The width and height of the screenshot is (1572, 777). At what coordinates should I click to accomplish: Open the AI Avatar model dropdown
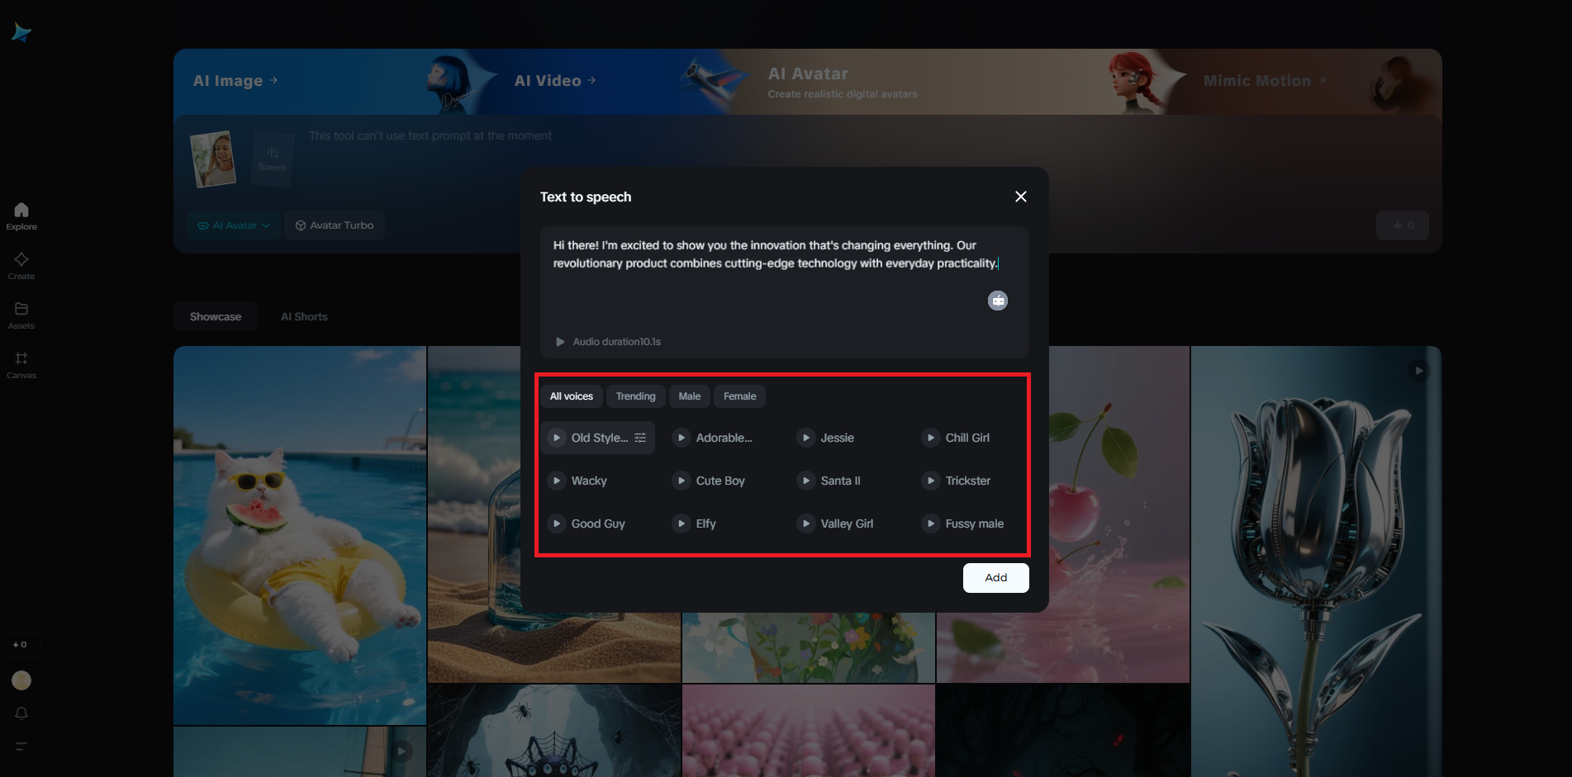[233, 225]
